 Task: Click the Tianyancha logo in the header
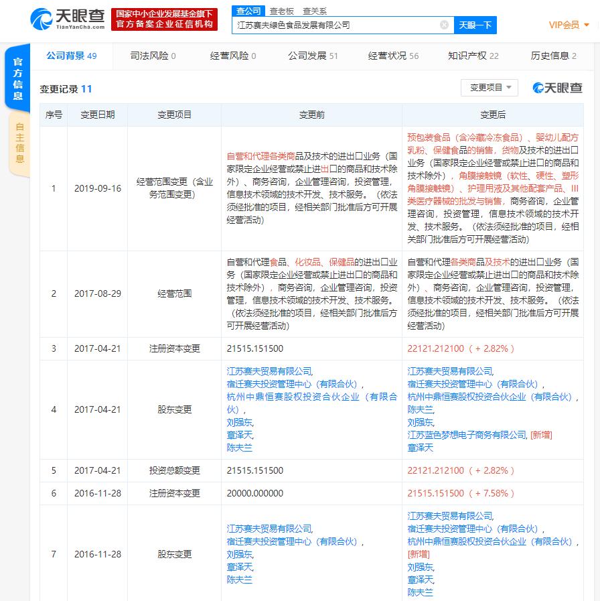click(x=68, y=19)
